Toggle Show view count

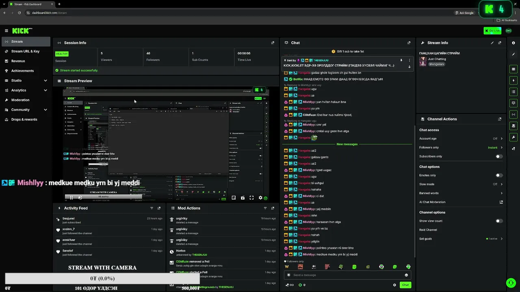pyautogui.click(x=499, y=221)
